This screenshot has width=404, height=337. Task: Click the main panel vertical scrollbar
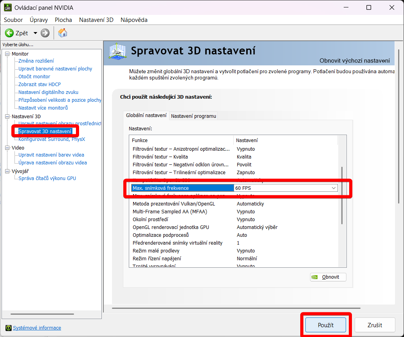(399, 126)
